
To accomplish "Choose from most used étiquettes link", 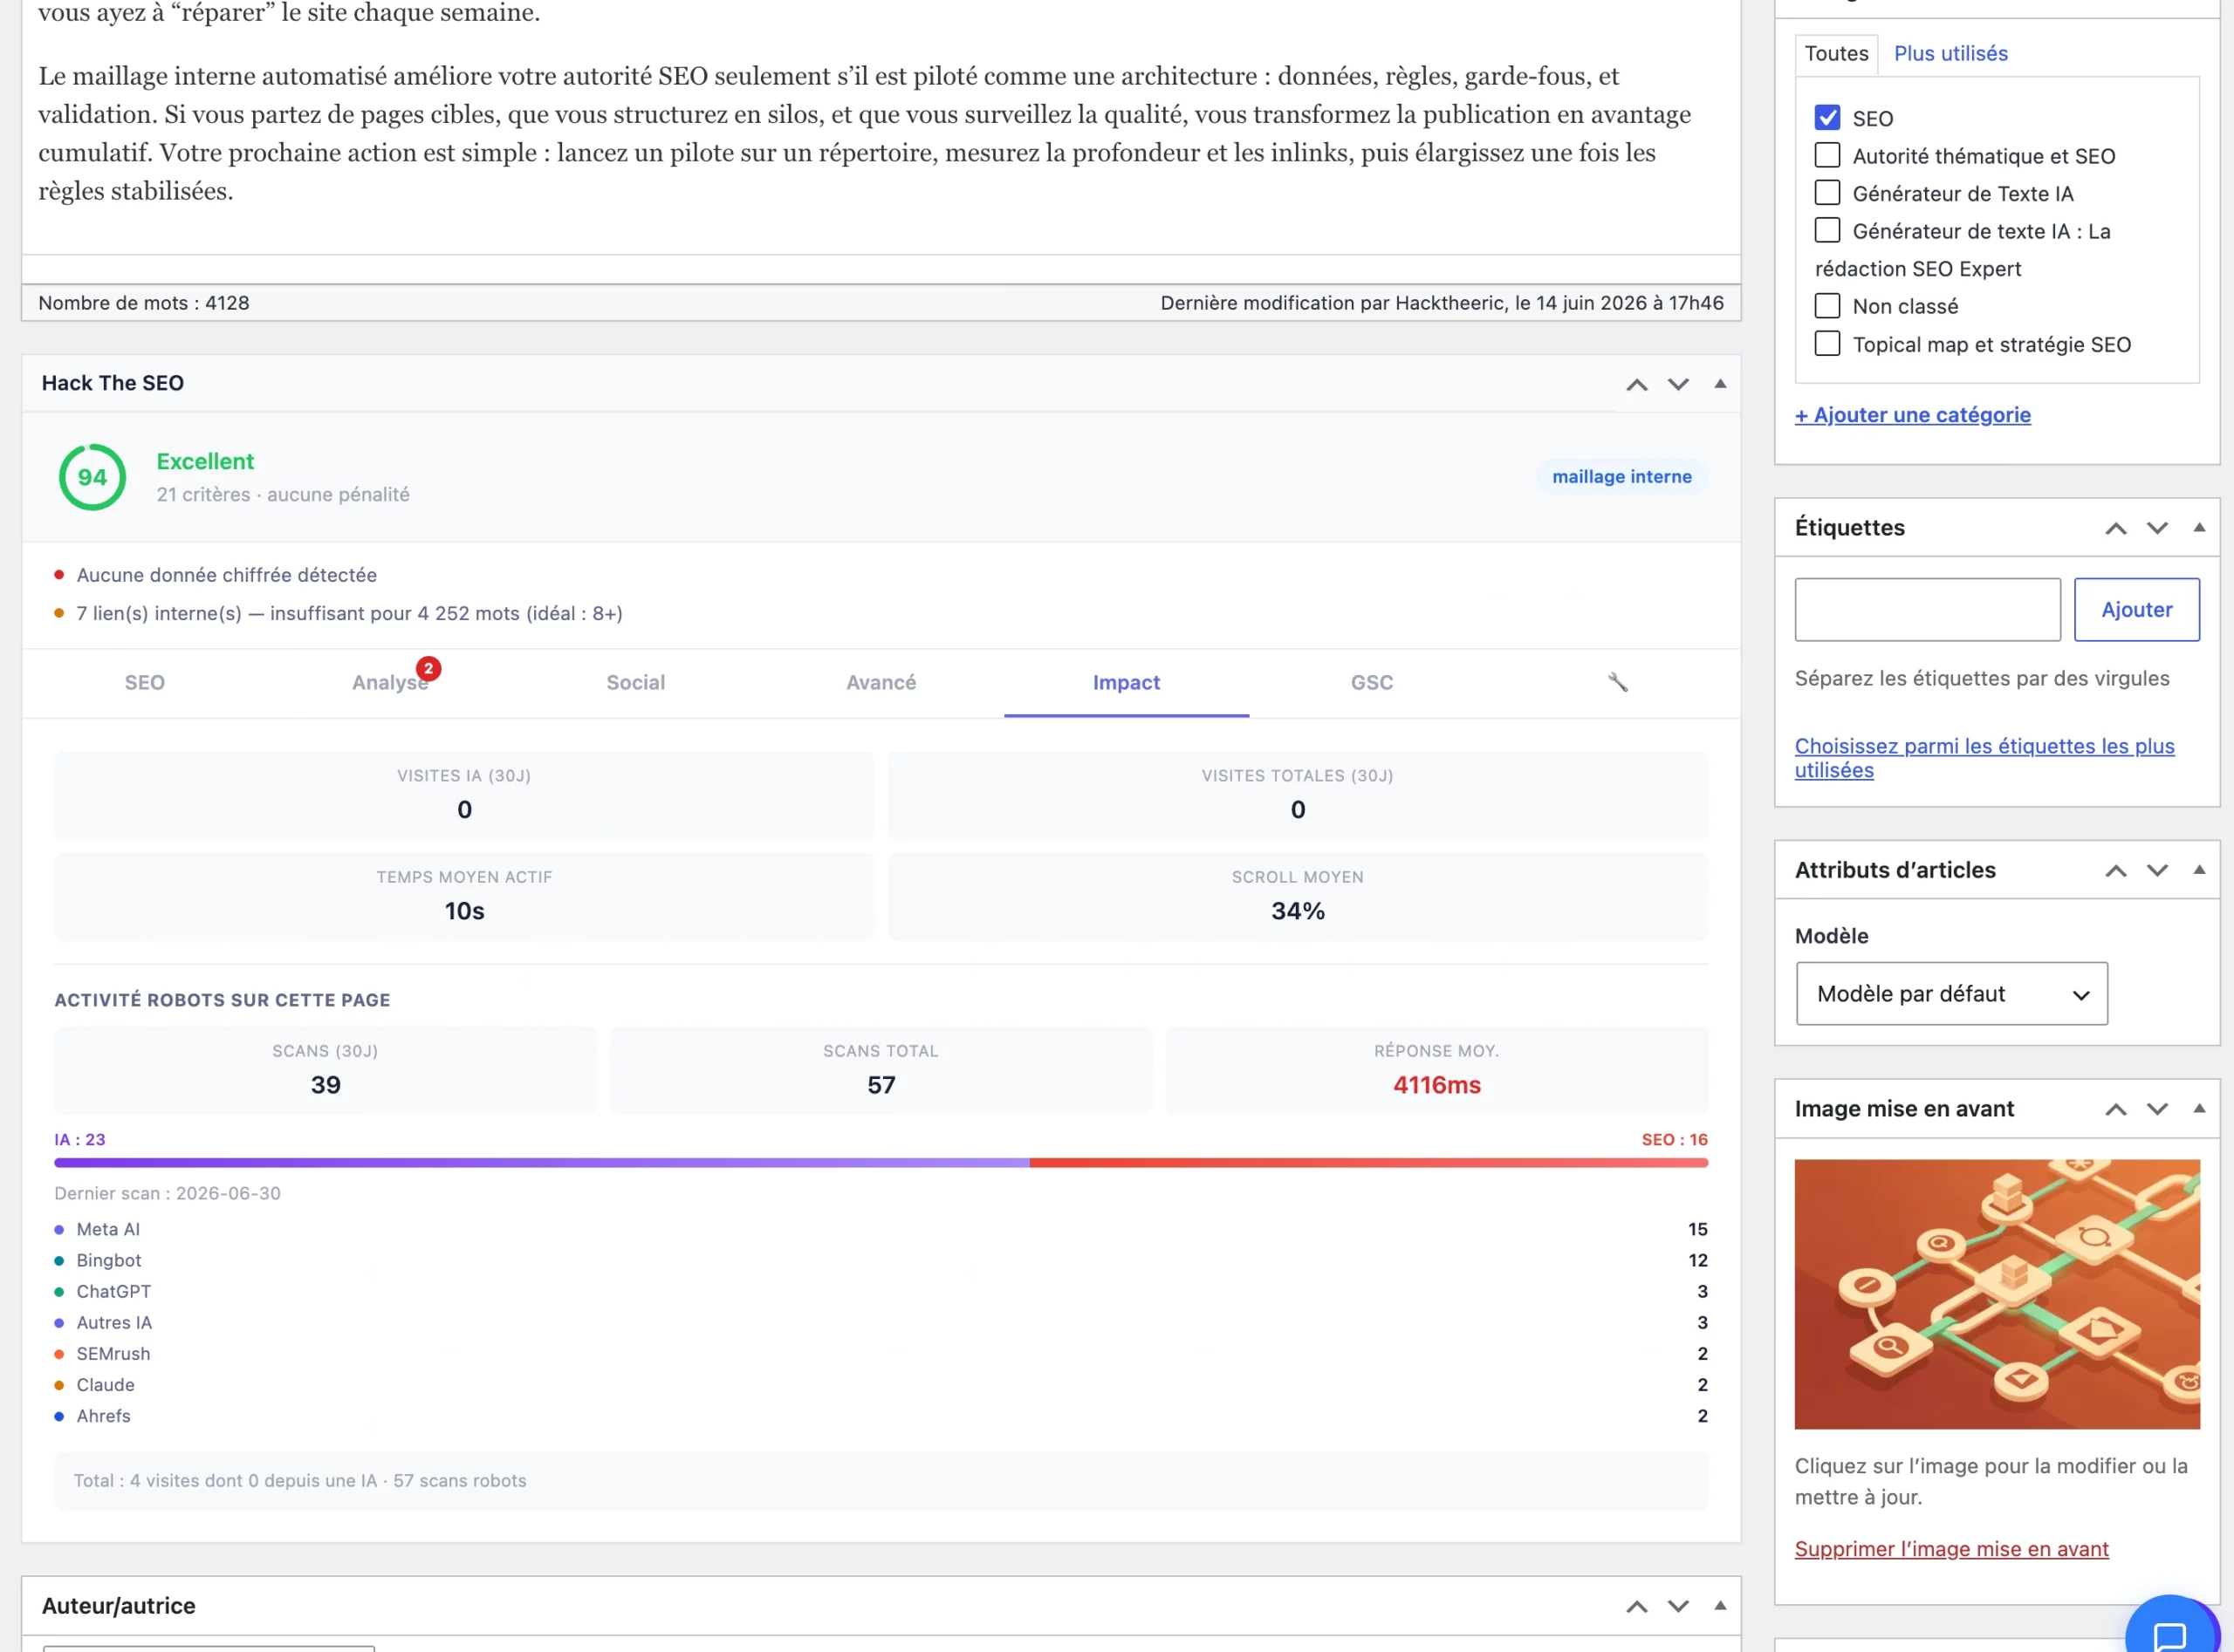I will [1984, 758].
